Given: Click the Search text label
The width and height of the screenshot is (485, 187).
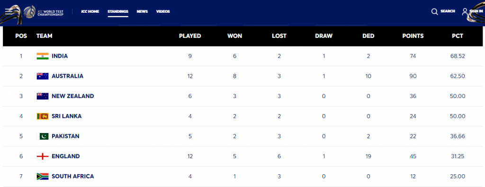Looking at the screenshot, I should [x=448, y=11].
